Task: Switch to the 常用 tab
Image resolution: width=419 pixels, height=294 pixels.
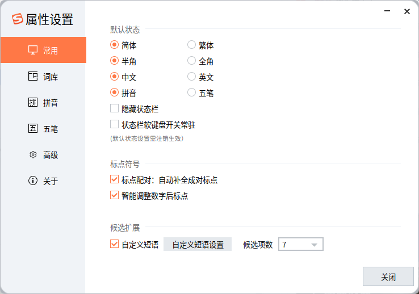Action: click(x=43, y=50)
